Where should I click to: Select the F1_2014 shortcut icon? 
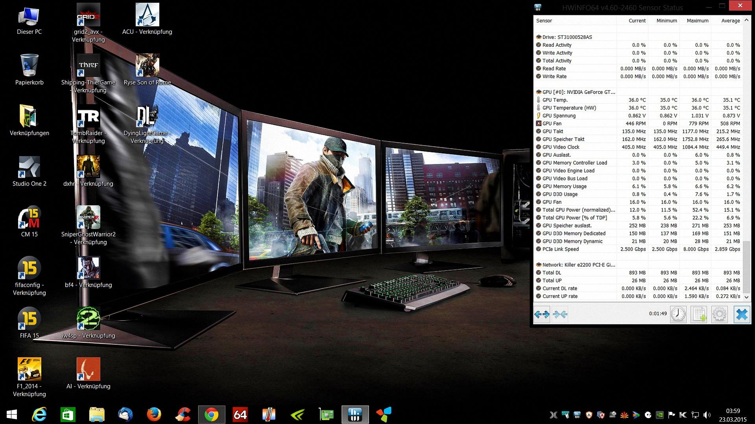click(29, 369)
